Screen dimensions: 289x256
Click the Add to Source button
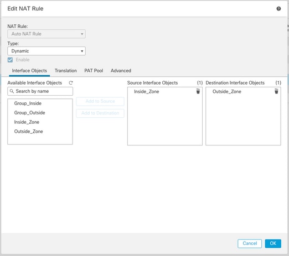pos(100,101)
